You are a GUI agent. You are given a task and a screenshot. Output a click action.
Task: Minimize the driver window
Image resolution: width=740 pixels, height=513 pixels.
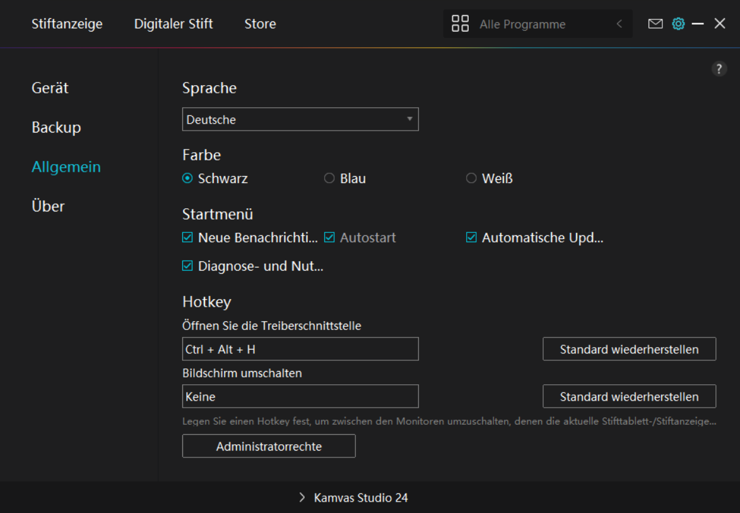click(x=698, y=24)
